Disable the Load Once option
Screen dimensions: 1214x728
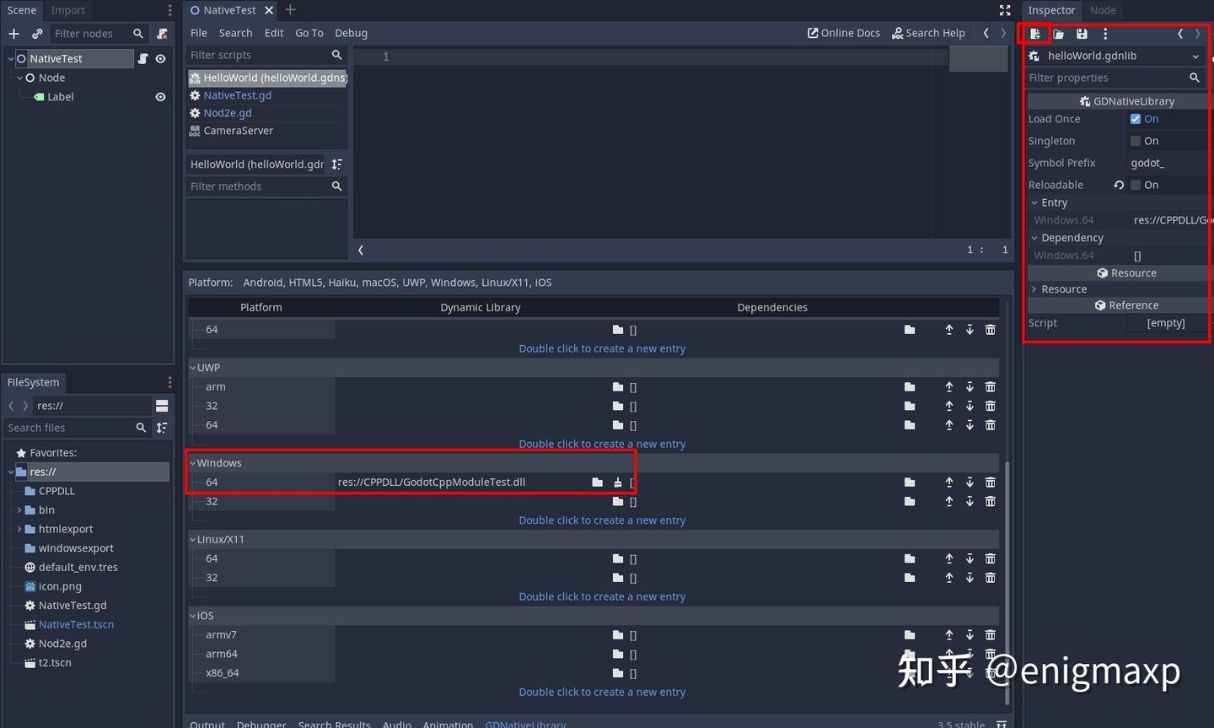[x=1136, y=119]
